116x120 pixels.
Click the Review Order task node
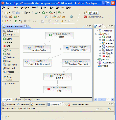77,49
